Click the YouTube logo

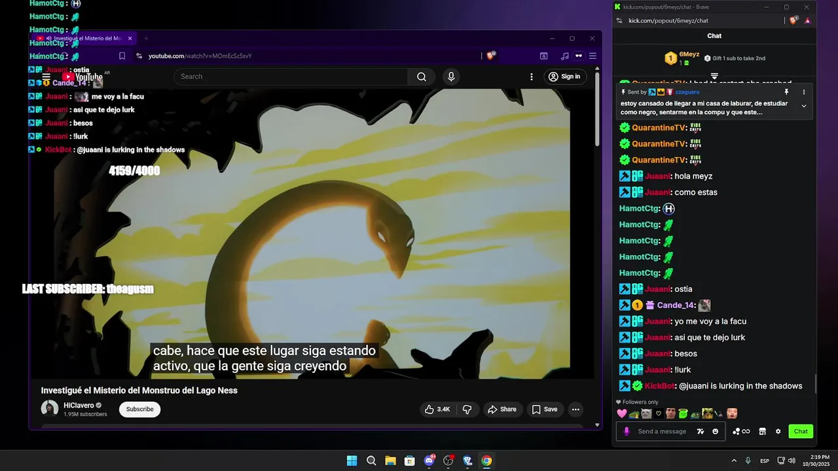click(82, 77)
